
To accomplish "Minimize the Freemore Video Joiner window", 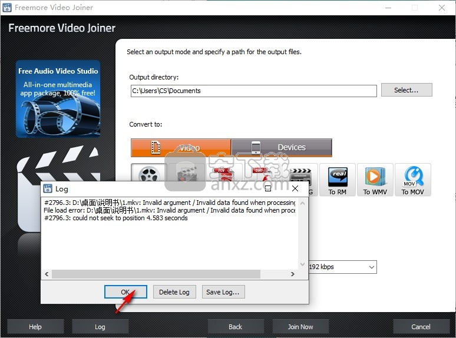I will (x=388, y=8).
